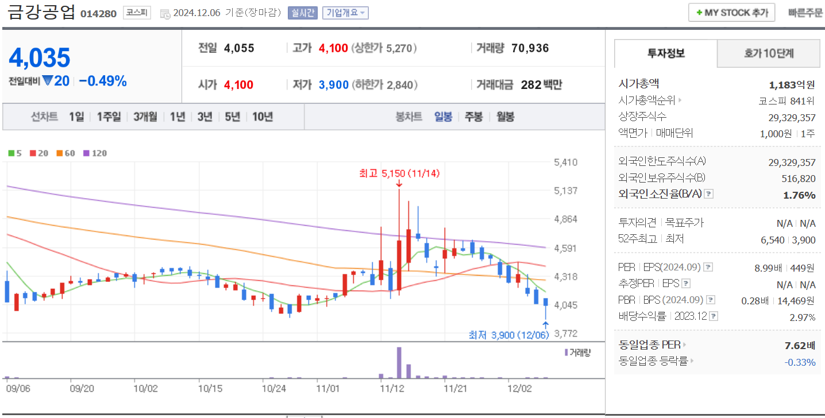Viewport: 825px width, 418px height.
Task: Select the 1년 line chart period
Action: (x=178, y=117)
